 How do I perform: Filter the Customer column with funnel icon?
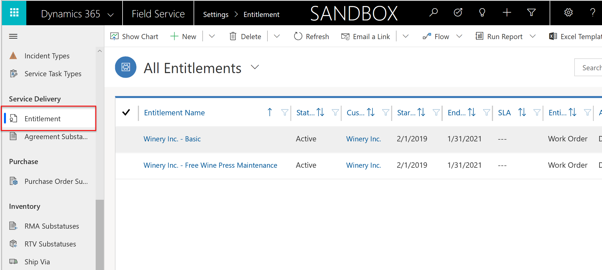[x=385, y=112]
